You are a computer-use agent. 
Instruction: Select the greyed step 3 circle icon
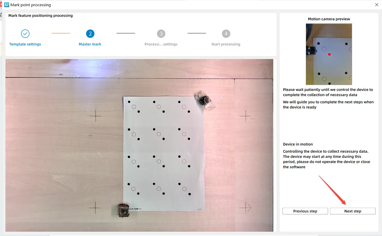(x=161, y=33)
